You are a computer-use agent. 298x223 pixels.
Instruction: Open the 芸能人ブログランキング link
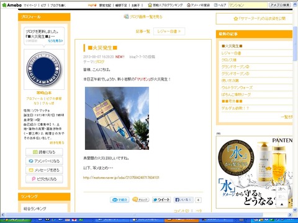168,5
